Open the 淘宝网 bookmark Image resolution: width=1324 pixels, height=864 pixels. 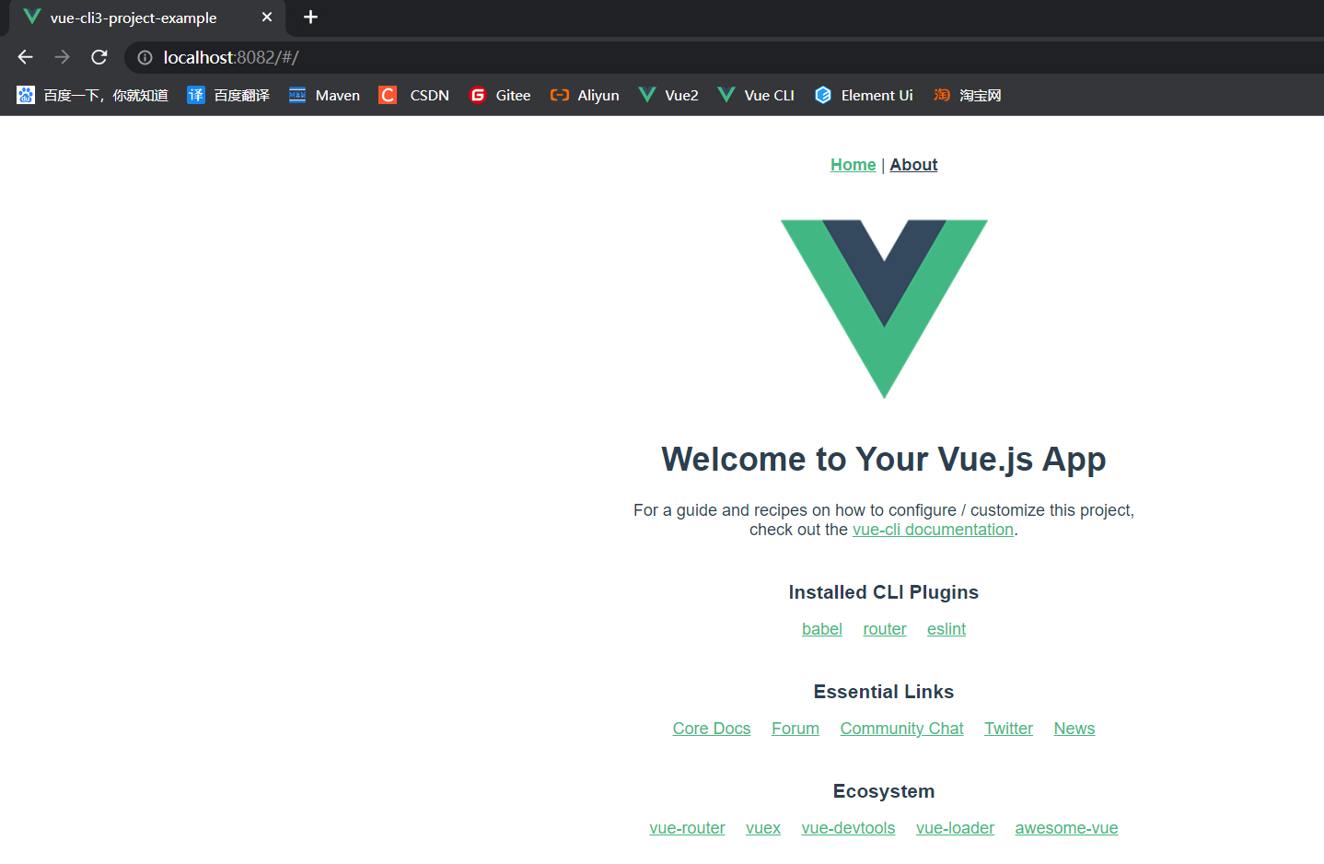(967, 94)
